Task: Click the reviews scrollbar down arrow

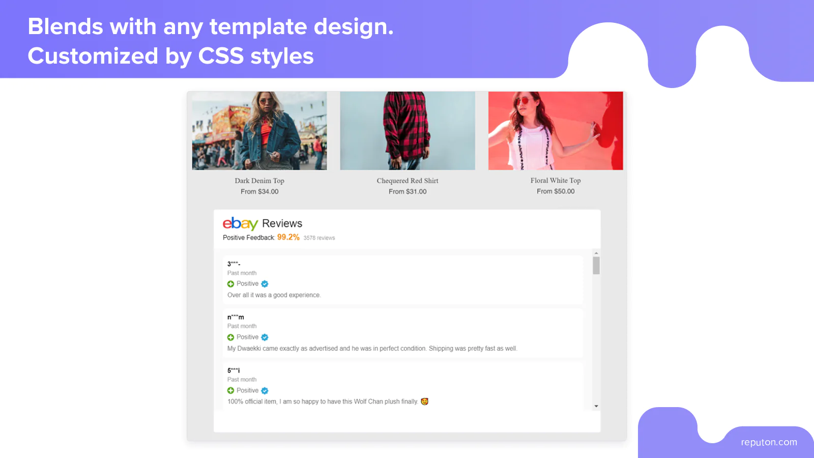Action: tap(596, 406)
